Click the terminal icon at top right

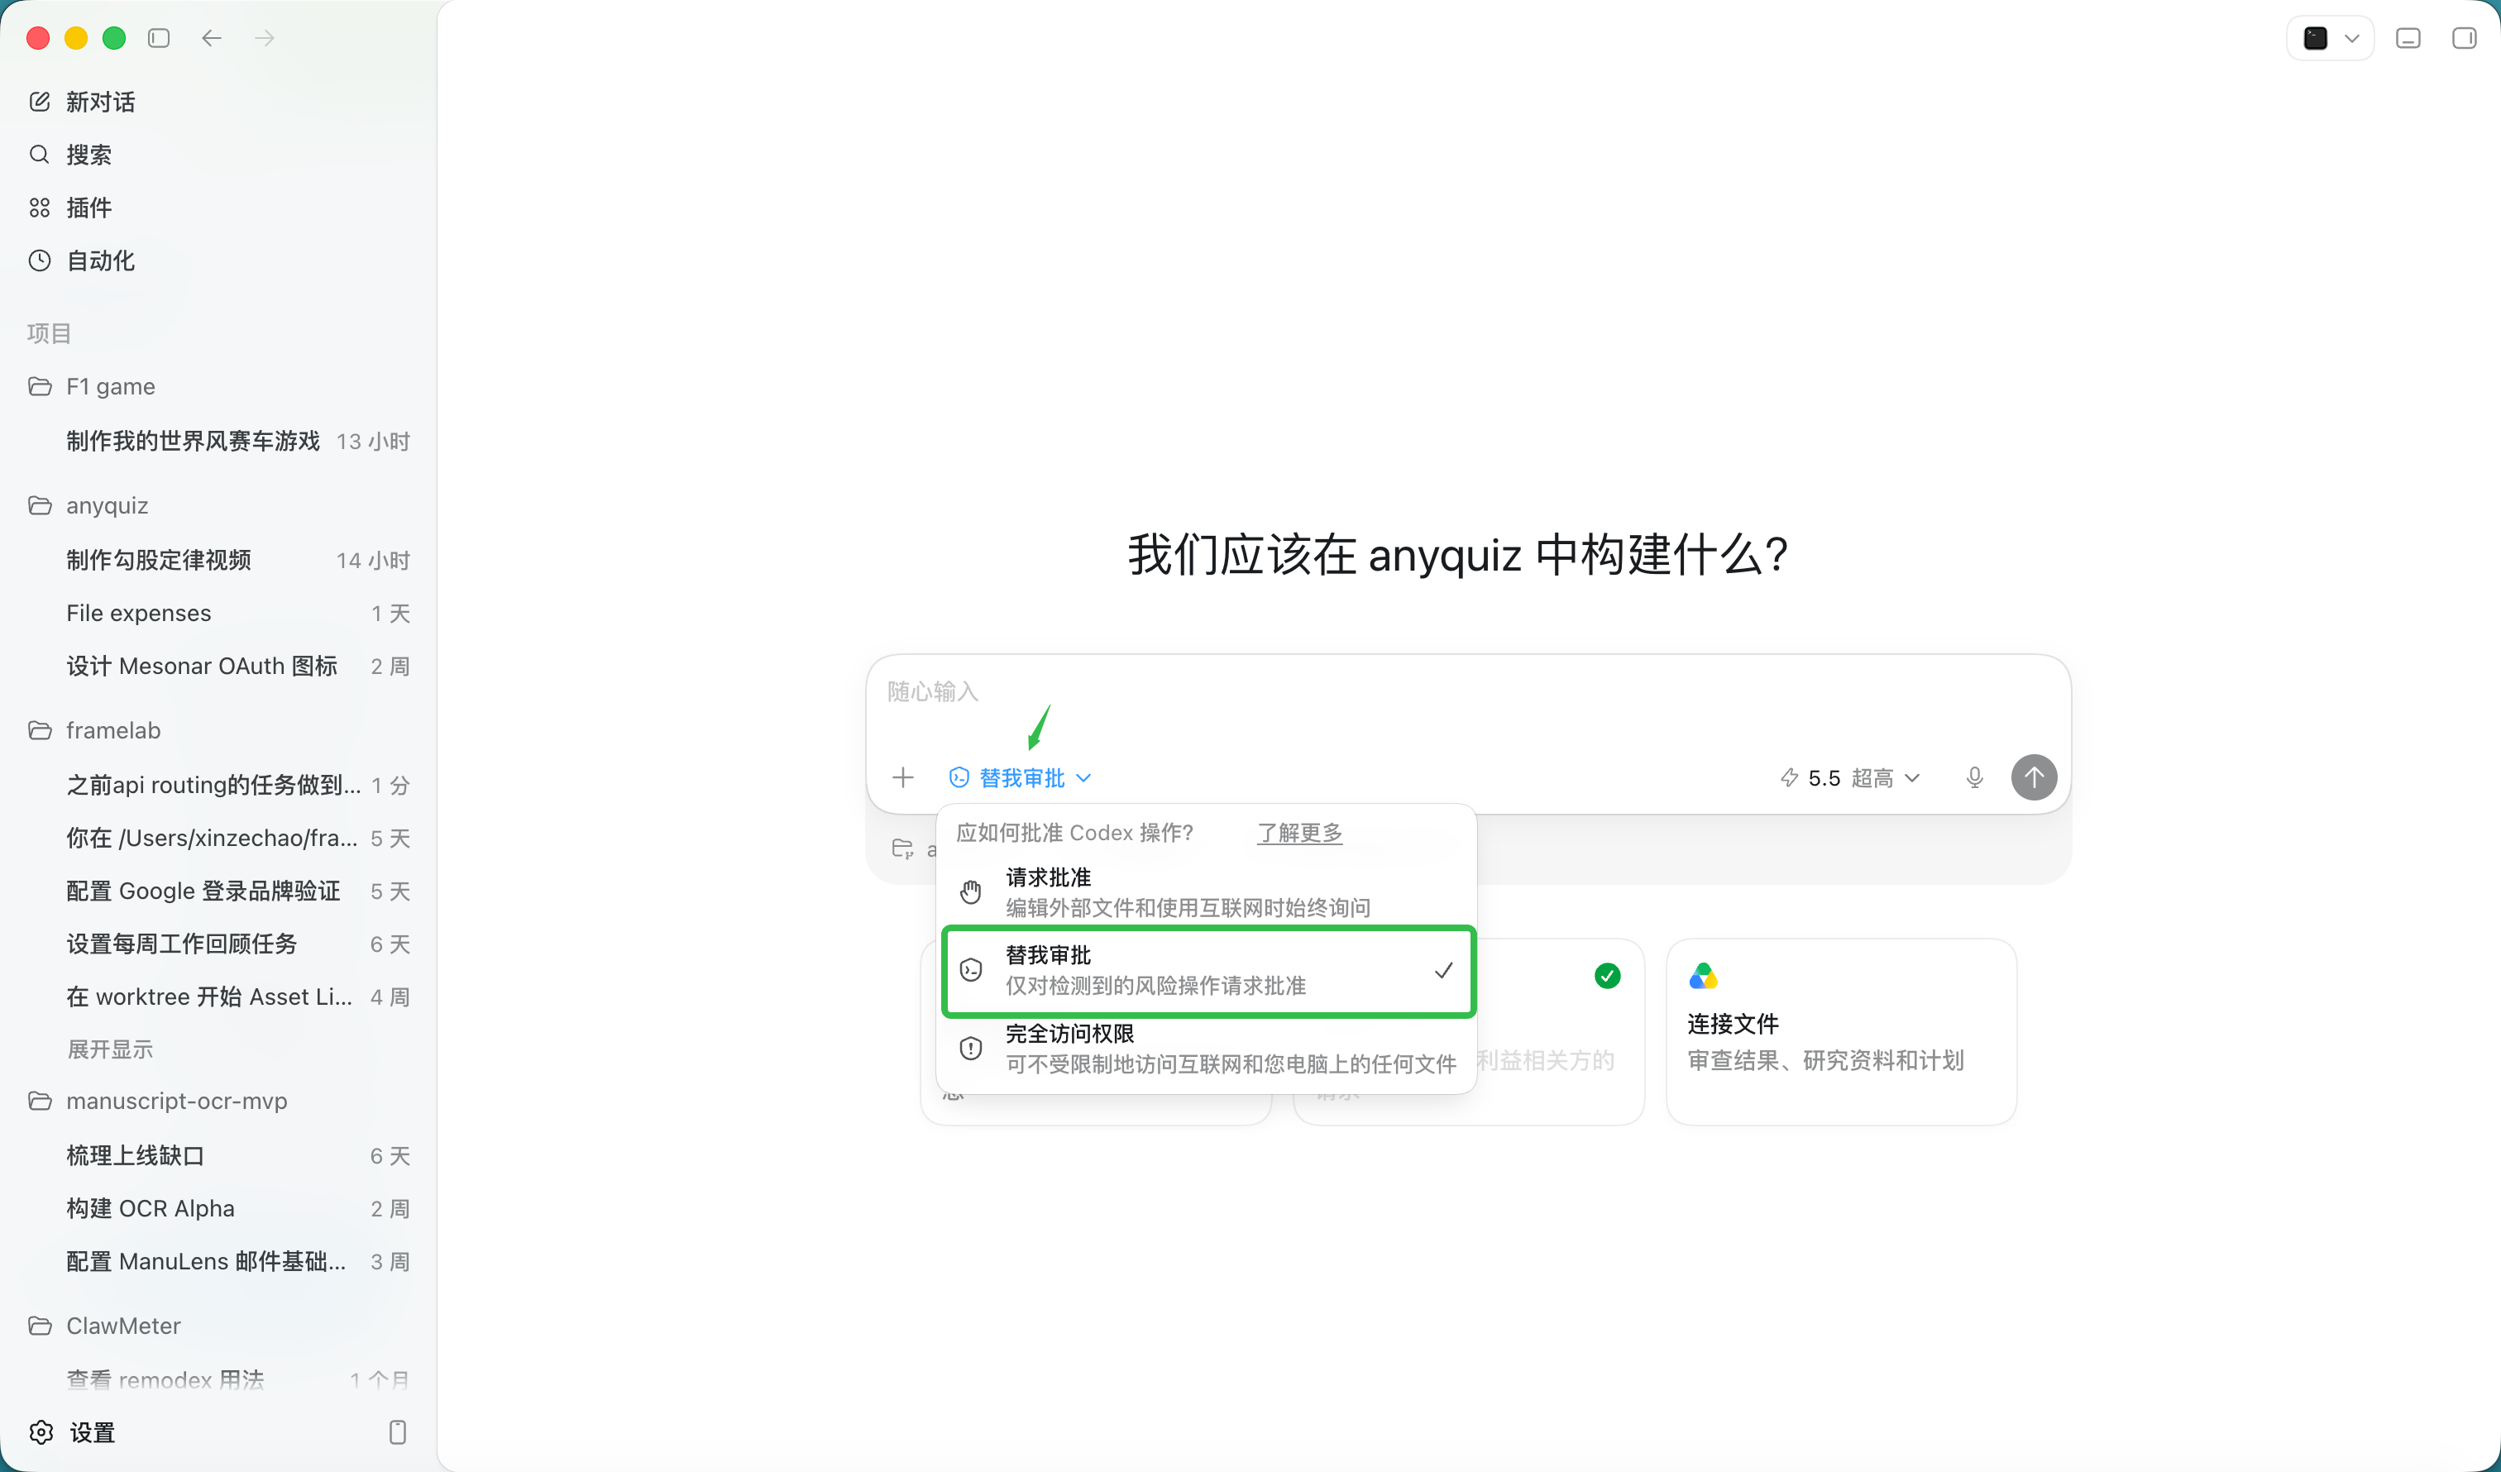pos(2316,39)
